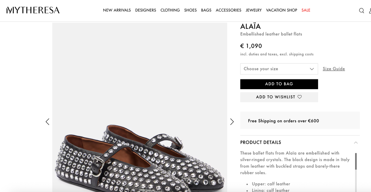Click the heart icon on wishlist button

pyautogui.click(x=300, y=97)
